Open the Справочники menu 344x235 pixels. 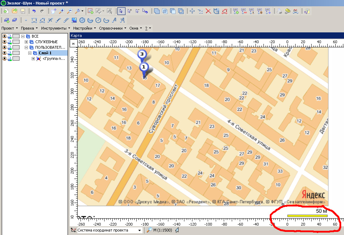coord(112,28)
